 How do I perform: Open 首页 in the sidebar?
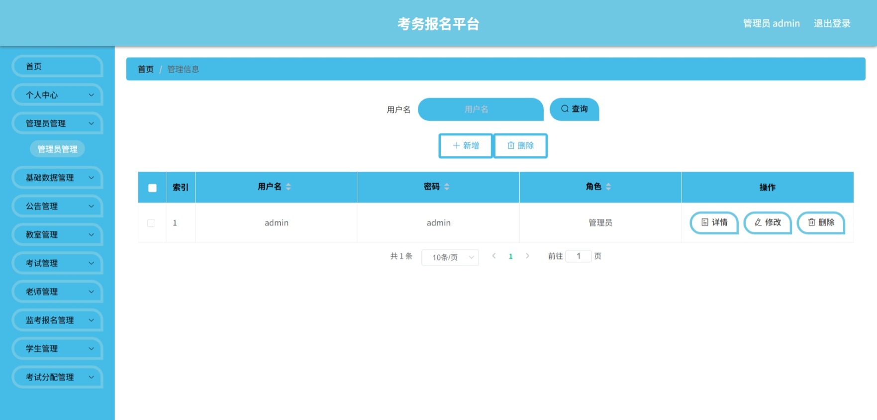point(57,66)
